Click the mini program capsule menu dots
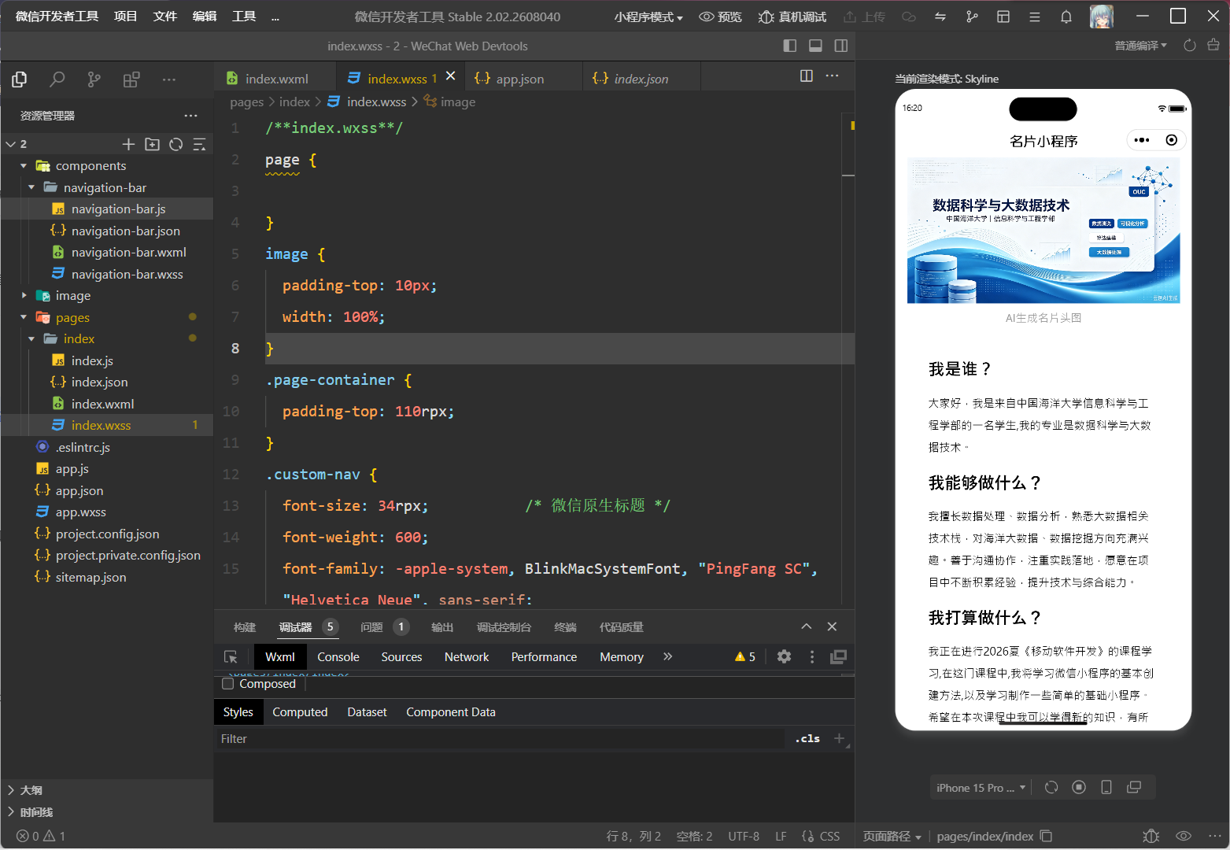This screenshot has width=1230, height=850. pyautogui.click(x=1142, y=140)
